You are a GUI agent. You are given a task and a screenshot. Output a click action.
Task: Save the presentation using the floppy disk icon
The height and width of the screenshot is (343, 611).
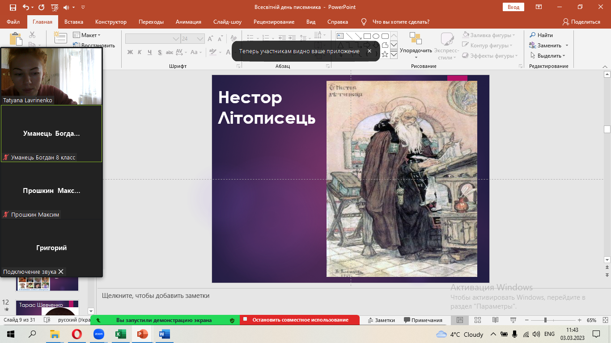pyautogui.click(x=13, y=8)
